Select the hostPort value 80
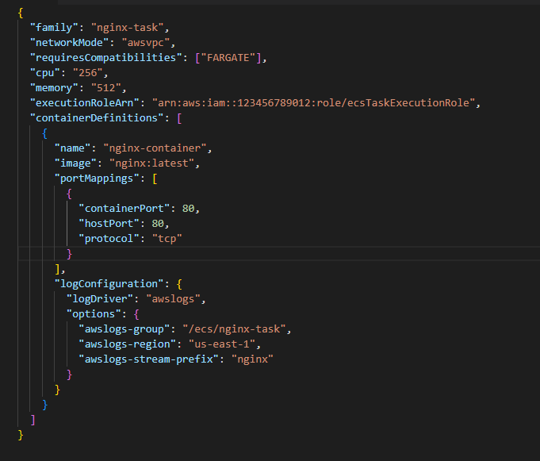Image resolution: width=540 pixels, height=461 pixels. [158, 224]
